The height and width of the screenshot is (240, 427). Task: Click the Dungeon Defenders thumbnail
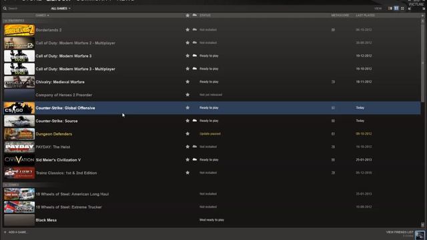point(19,134)
